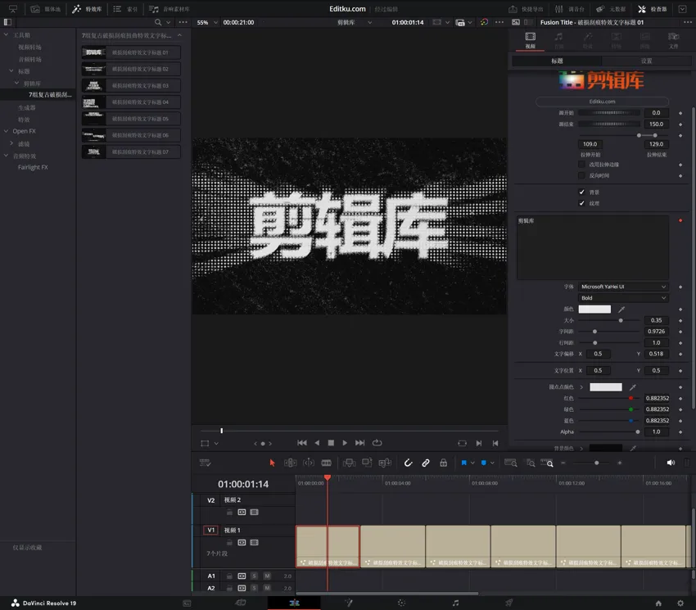Toggle the bypass color and Fusion effects icon
Viewport: 696px width, 610px height.
(484, 22)
